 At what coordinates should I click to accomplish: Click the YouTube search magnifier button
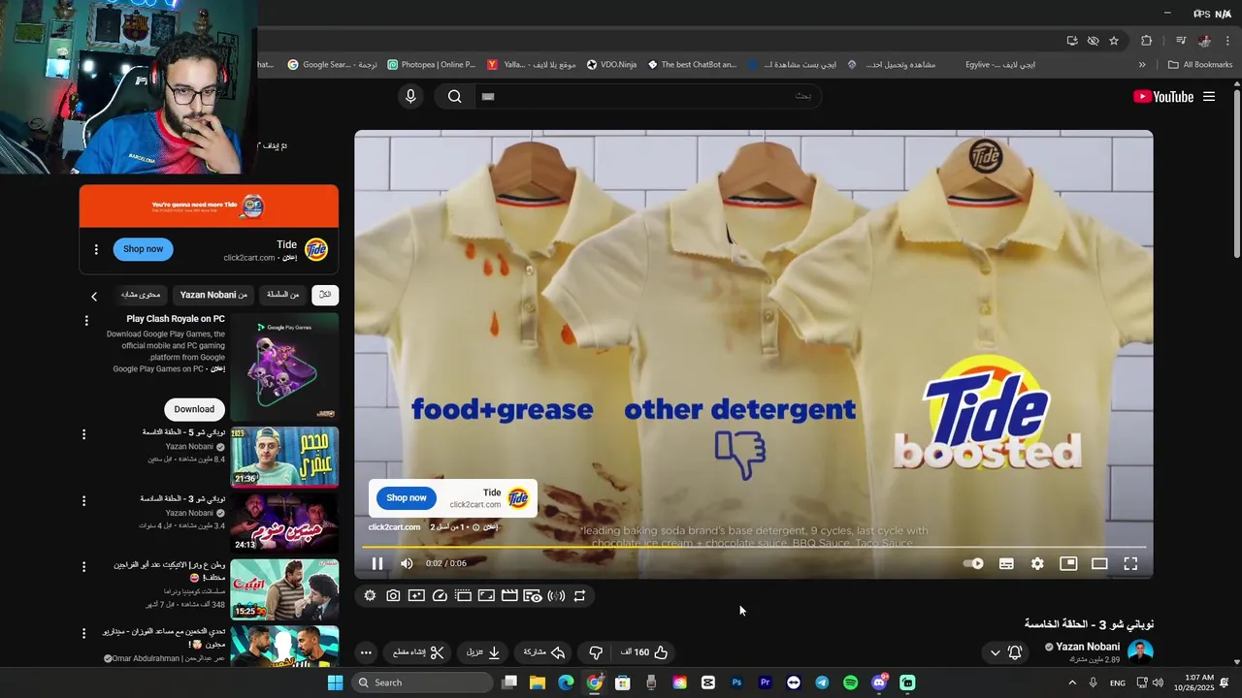(454, 96)
